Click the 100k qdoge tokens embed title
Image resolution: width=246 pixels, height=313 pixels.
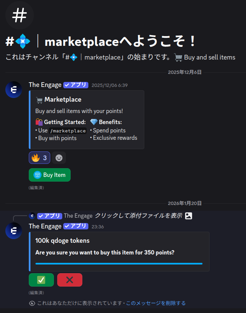click(62, 240)
